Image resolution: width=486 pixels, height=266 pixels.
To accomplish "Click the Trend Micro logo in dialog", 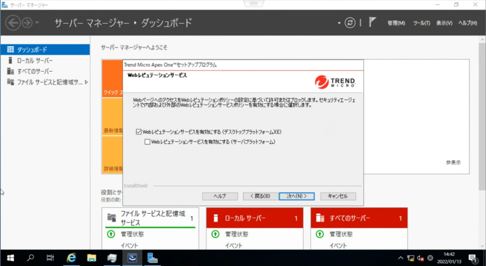I will (335, 82).
